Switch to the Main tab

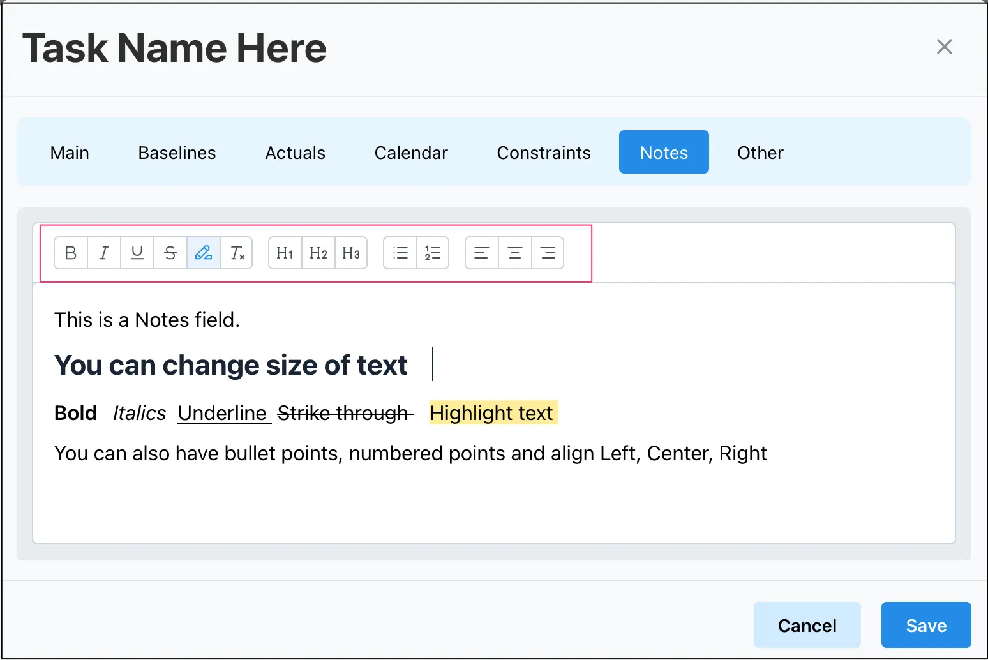[x=70, y=153]
